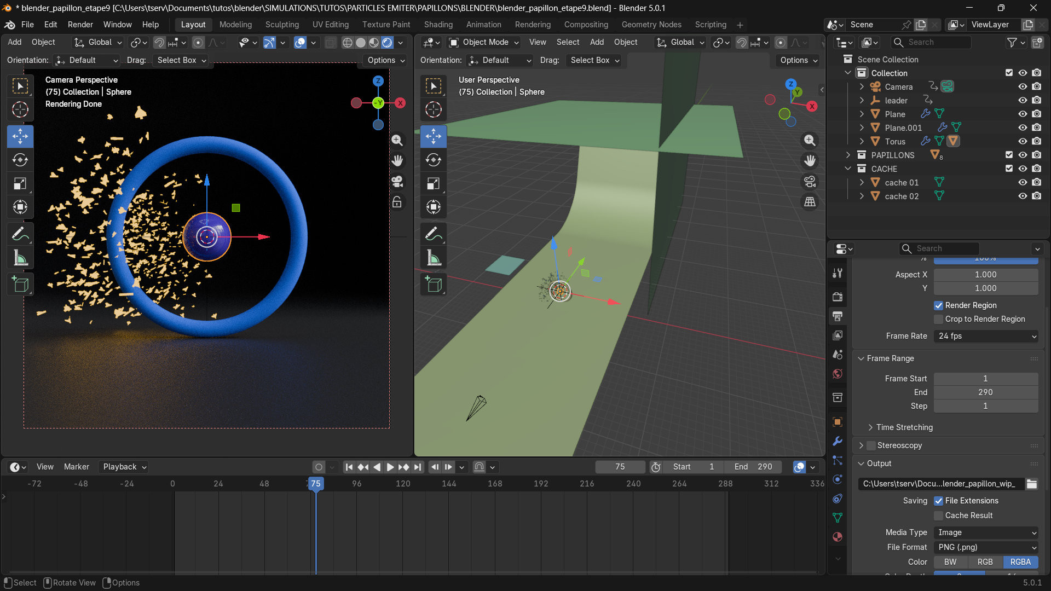1051x591 pixels.
Task: Toggle camera view icon in right viewport
Action: click(x=810, y=181)
